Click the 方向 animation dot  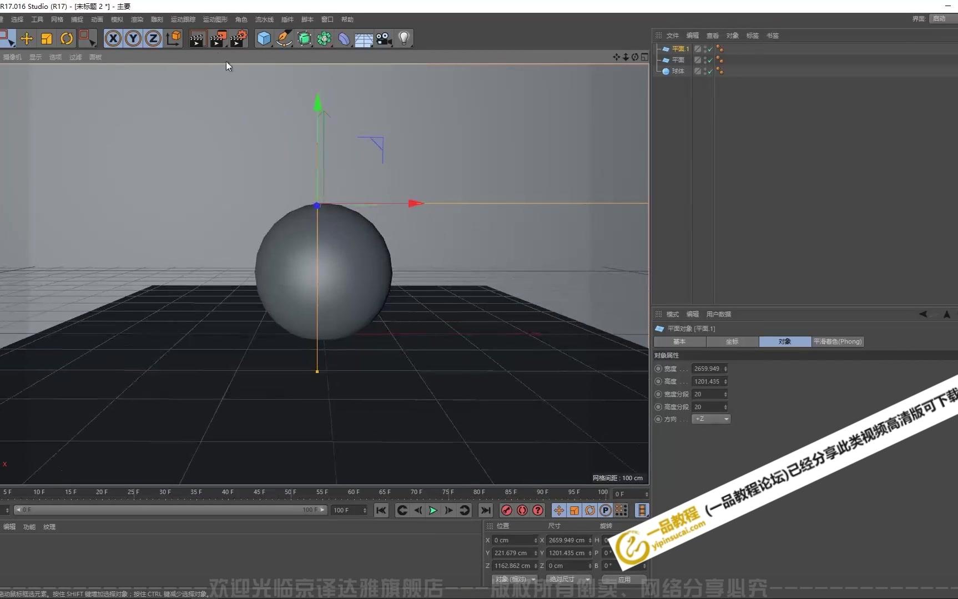(658, 419)
